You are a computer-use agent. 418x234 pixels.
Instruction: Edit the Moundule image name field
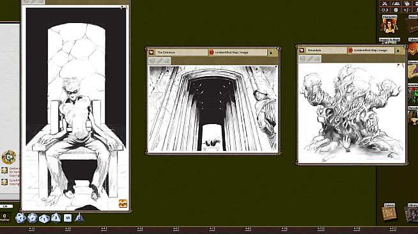click(326, 50)
